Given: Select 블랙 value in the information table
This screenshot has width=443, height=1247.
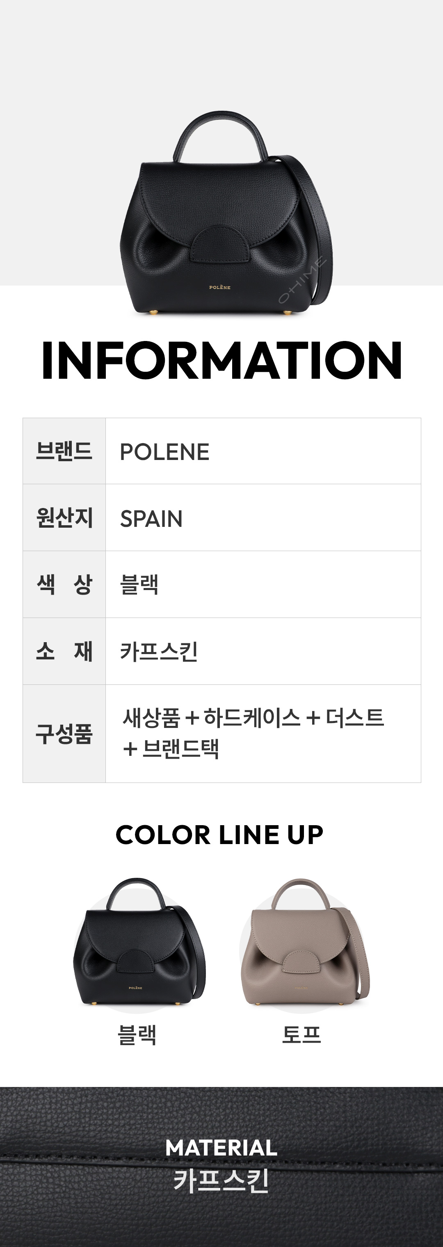Looking at the screenshot, I should [x=139, y=585].
